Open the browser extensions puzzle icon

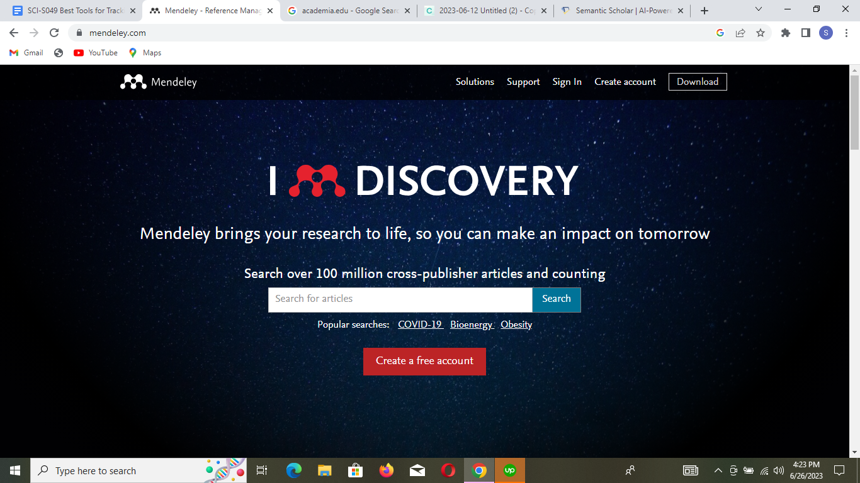tap(785, 33)
